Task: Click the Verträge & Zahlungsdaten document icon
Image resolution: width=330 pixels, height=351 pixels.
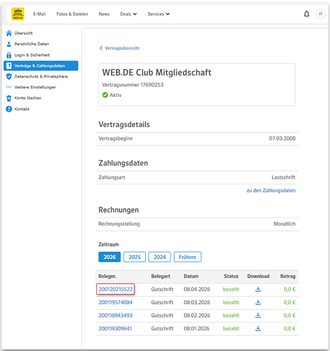Action: tap(9, 65)
